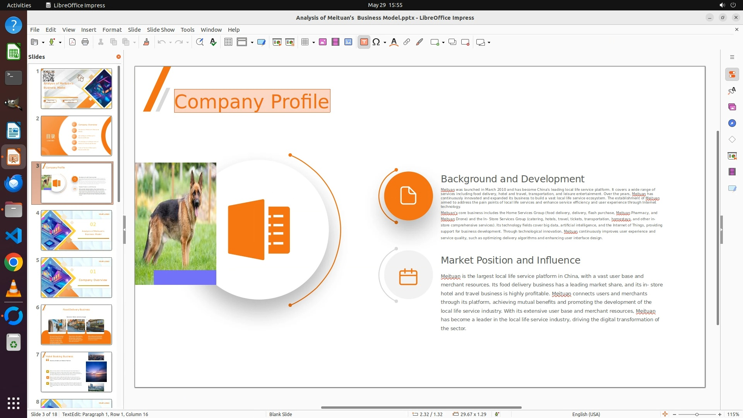Toggle the Display Grid button
The height and width of the screenshot is (418, 743).
pos(228,42)
